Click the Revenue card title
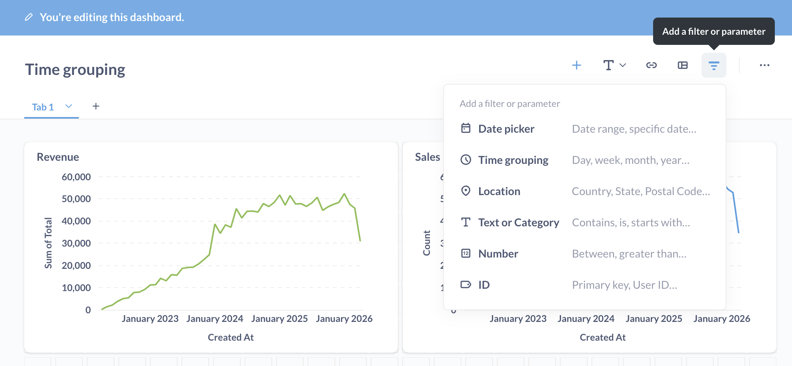Screen dimensions: 792x366 [58, 157]
